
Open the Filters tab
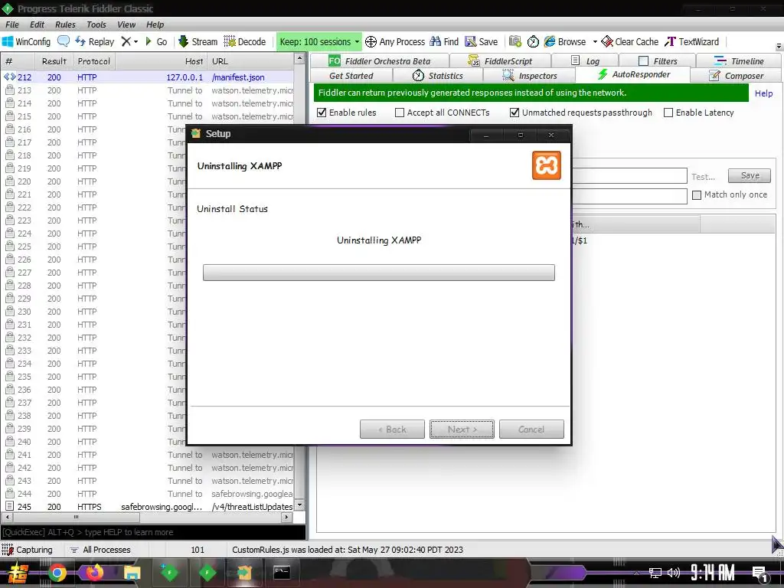tap(658, 60)
